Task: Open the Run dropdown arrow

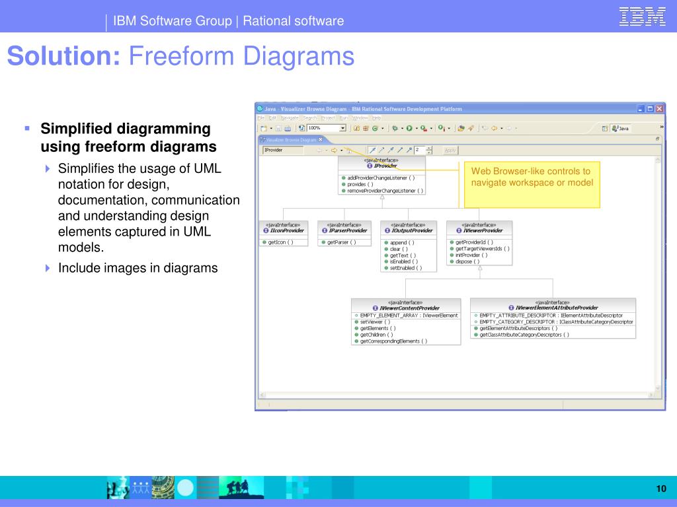Action: pos(417,128)
